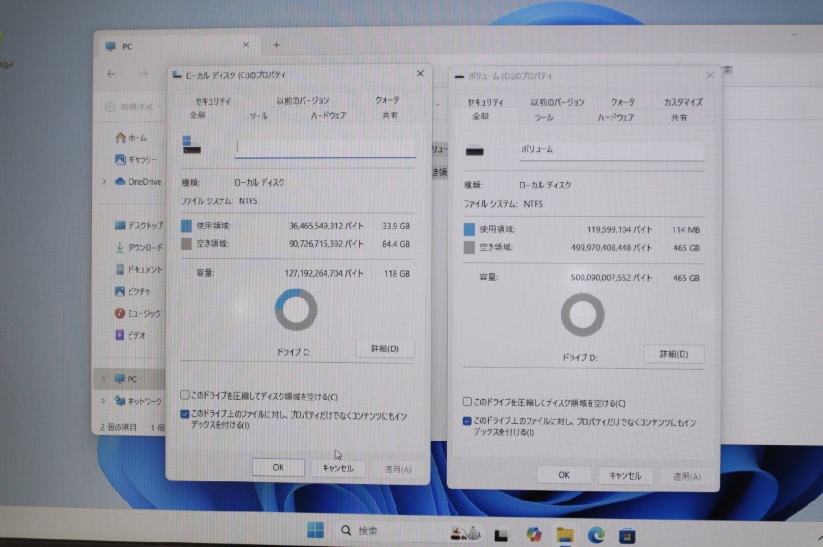Expand the OneDrive tree item
The image size is (823, 547).
pyautogui.click(x=104, y=182)
